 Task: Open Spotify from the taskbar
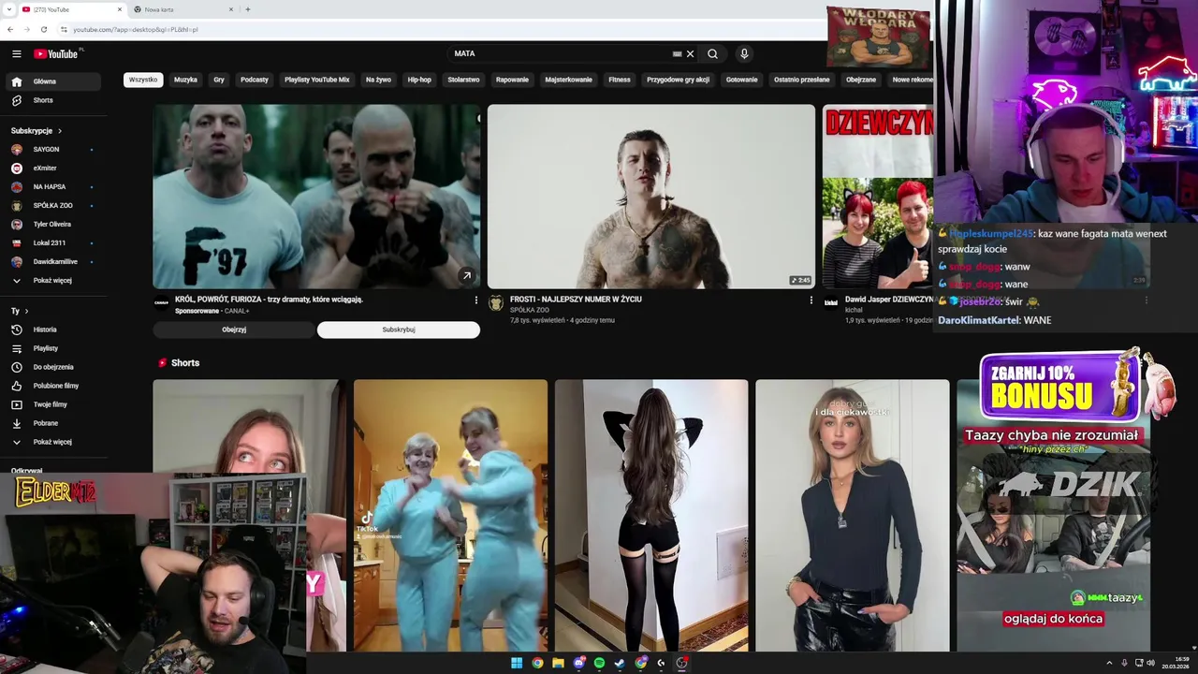pyautogui.click(x=599, y=663)
